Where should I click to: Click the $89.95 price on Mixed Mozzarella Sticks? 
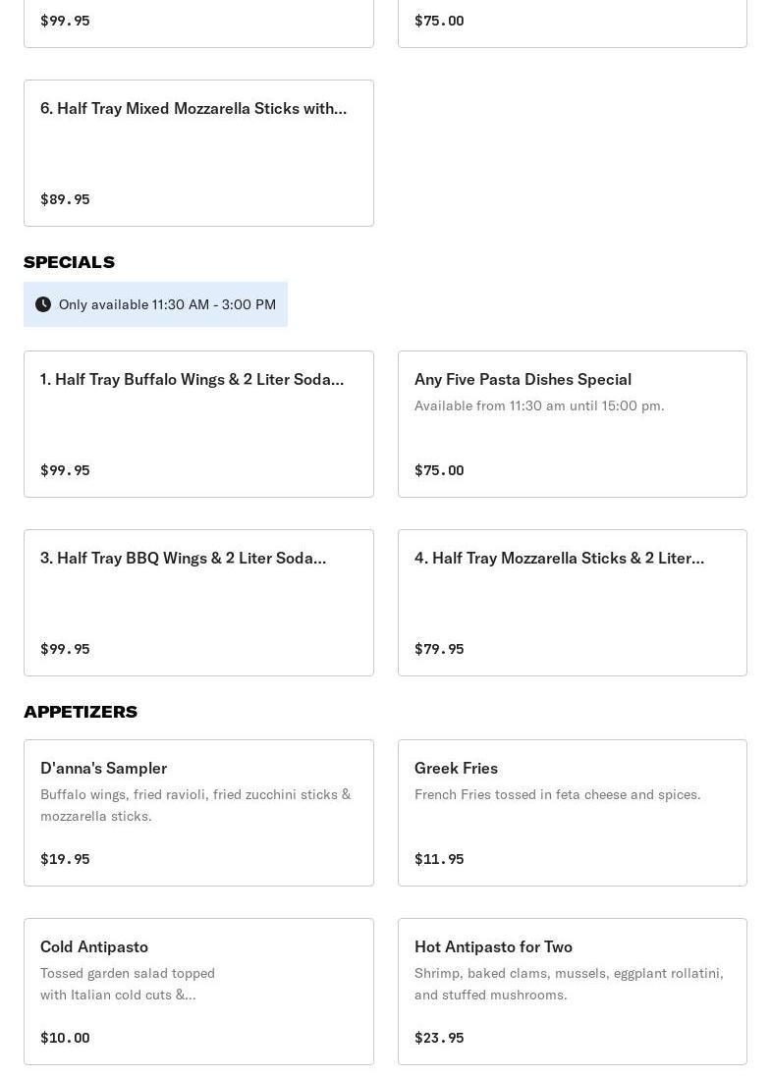tap(65, 199)
